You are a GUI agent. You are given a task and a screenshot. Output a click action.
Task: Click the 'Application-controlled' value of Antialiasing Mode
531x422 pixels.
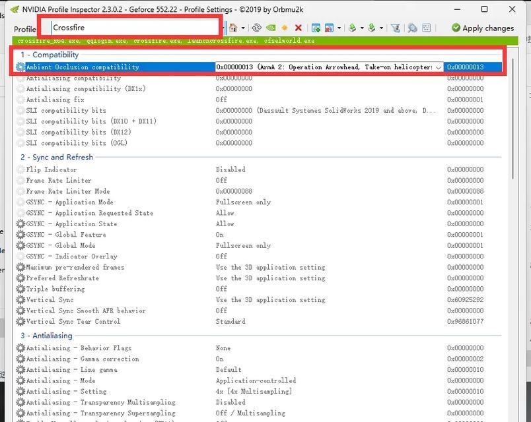(256, 380)
